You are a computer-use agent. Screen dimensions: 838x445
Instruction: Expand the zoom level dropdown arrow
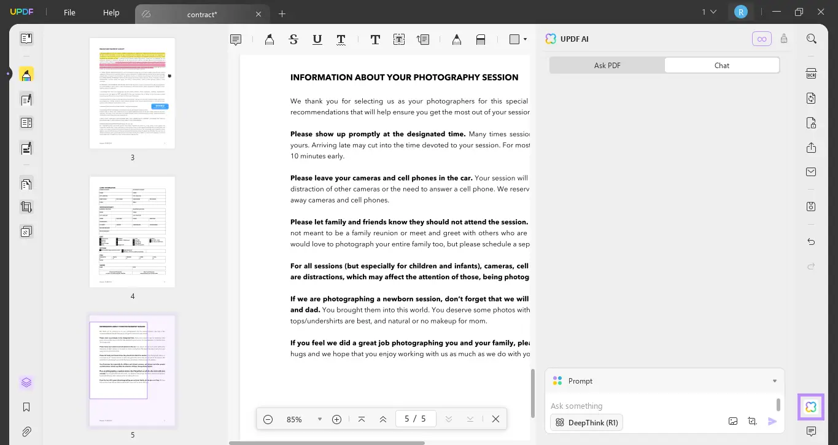point(320,419)
